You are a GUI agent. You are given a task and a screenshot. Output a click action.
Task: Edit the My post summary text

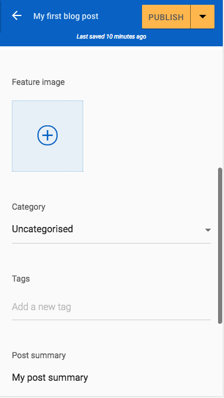coord(50,378)
